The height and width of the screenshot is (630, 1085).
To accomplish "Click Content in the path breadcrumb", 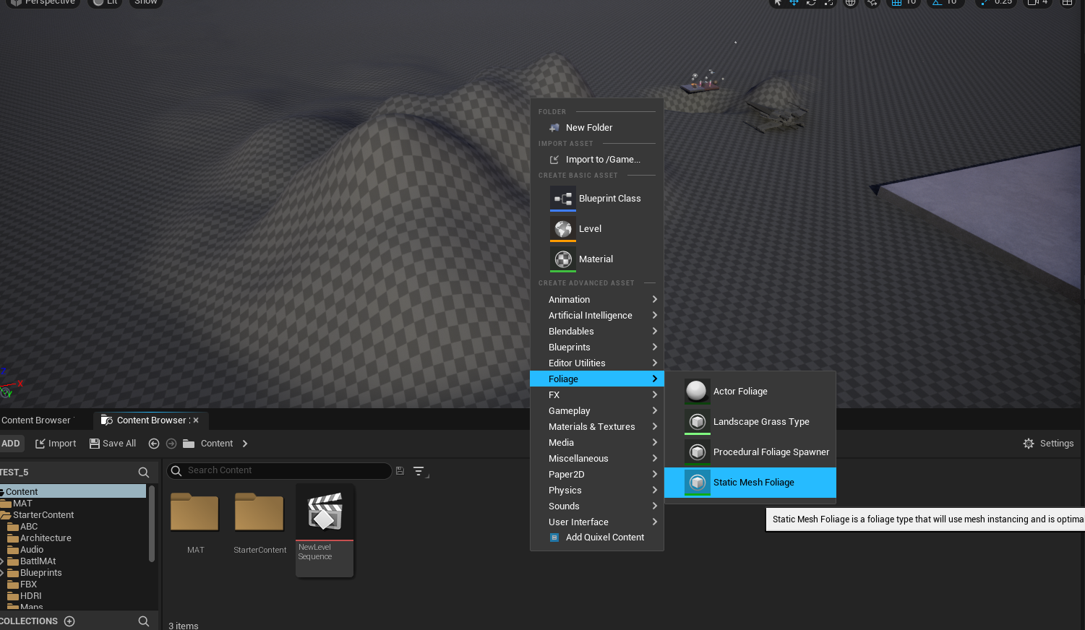I will pos(217,444).
